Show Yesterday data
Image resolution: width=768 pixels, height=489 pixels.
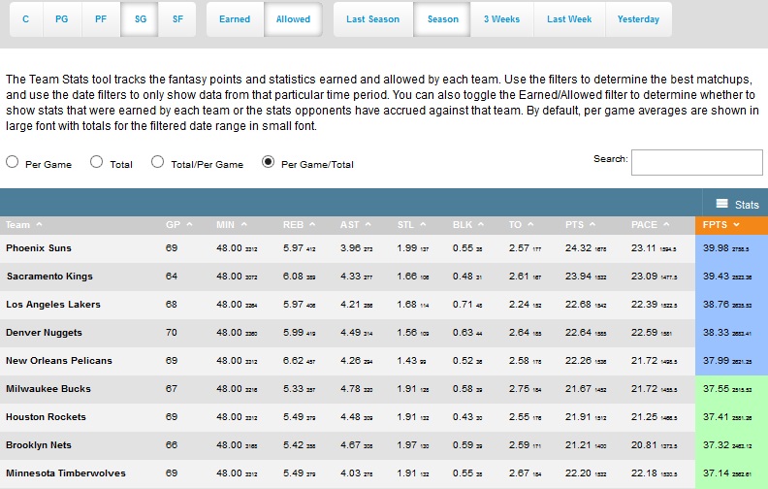638,19
